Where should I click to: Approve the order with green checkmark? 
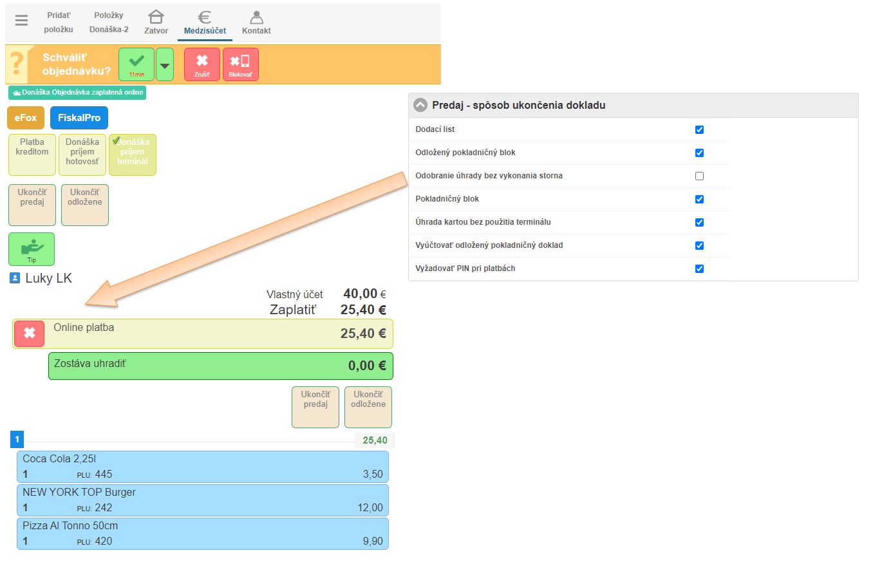[136, 64]
